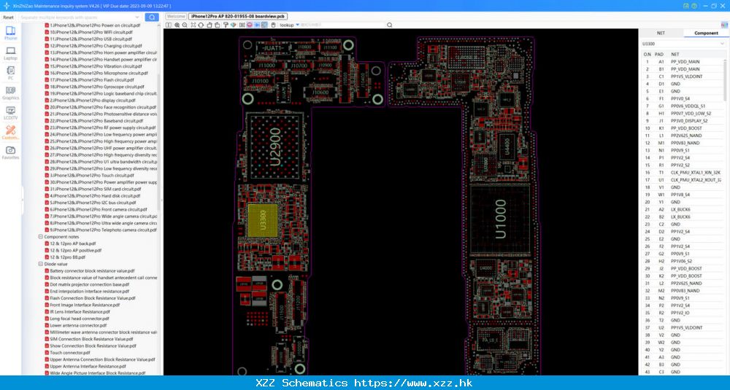Image resolution: width=730 pixels, height=390 pixels.
Task: Select pad C1 PP1V5_VLDOINT row
Action: point(683,77)
